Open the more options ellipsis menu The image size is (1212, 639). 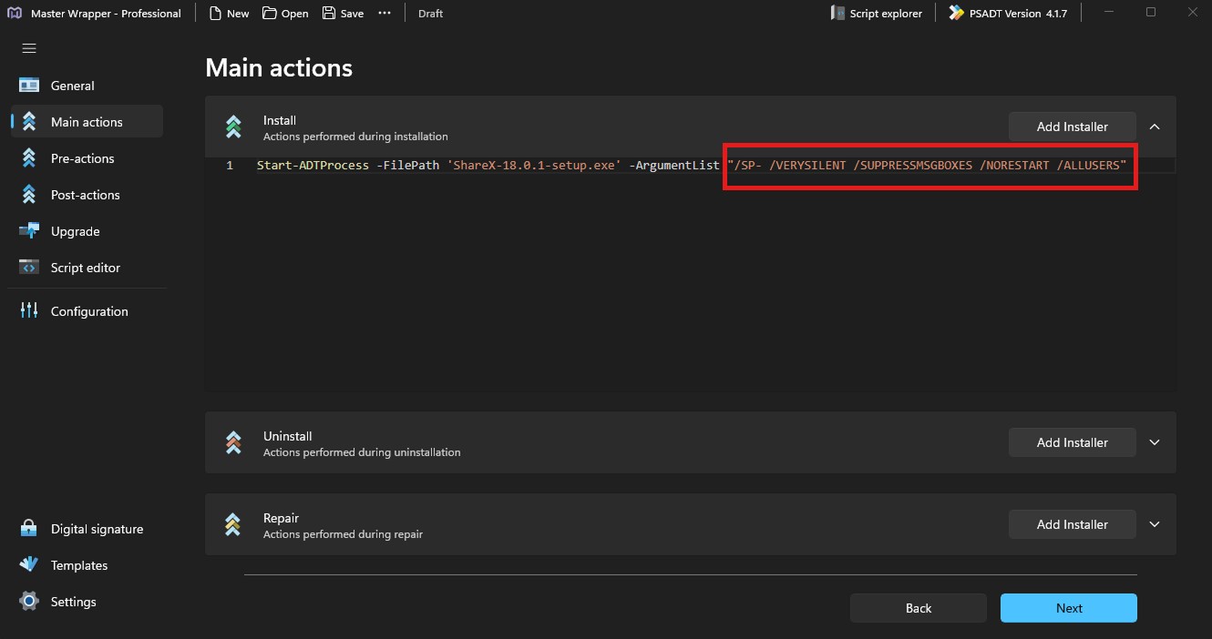click(385, 14)
